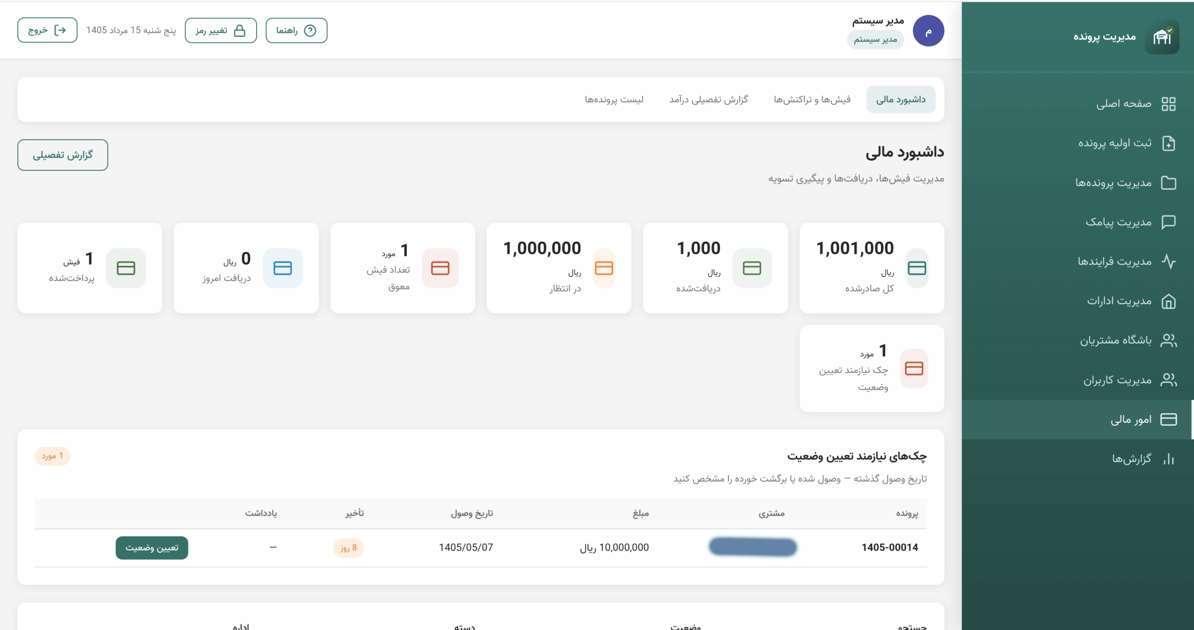Click the مشتری column header

pyautogui.click(x=771, y=513)
